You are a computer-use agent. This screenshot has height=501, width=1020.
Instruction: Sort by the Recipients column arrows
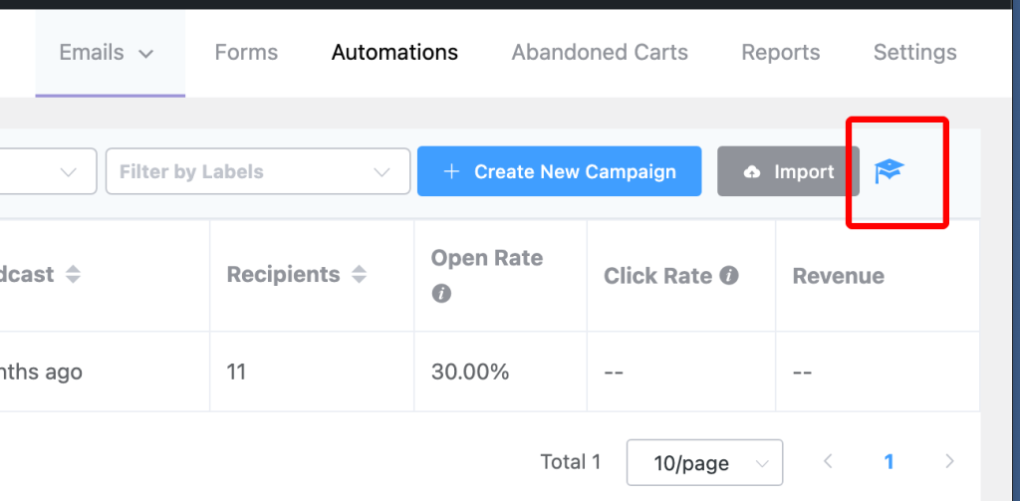point(359,275)
